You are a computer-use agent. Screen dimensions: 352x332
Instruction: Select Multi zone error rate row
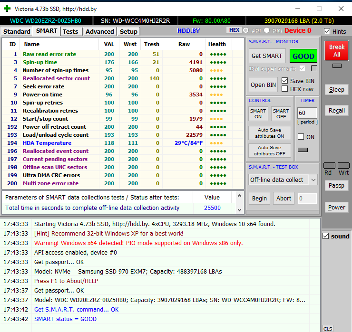(123, 183)
